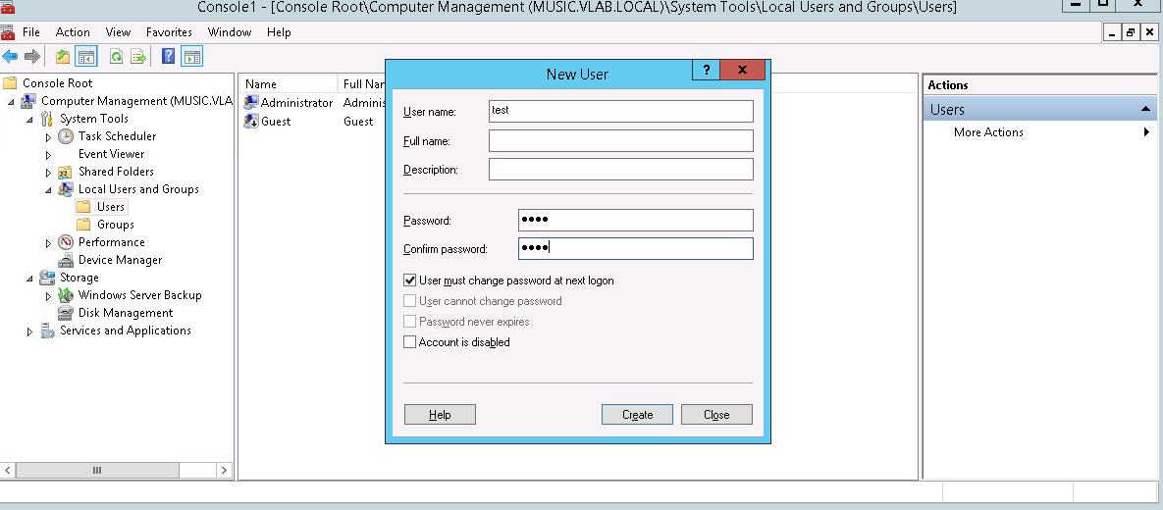Click the Up One Level folder icon

[63, 56]
